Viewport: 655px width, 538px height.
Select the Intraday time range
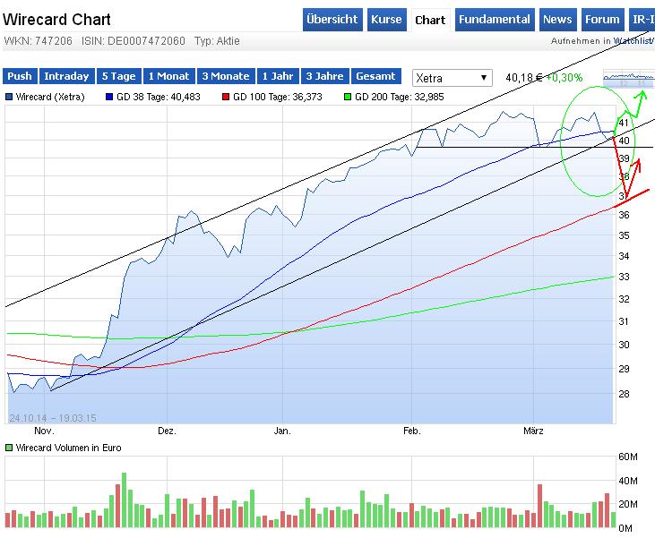tap(65, 77)
